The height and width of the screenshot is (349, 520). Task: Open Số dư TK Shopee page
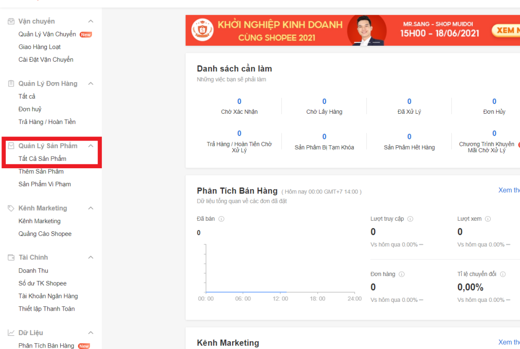coord(42,283)
